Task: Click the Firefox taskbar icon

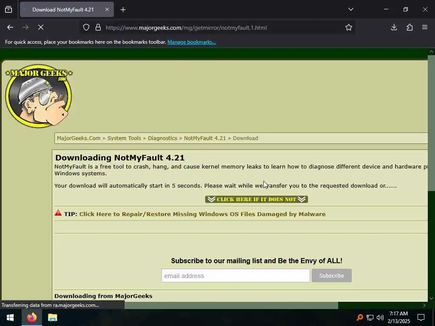Action: [x=31, y=318]
